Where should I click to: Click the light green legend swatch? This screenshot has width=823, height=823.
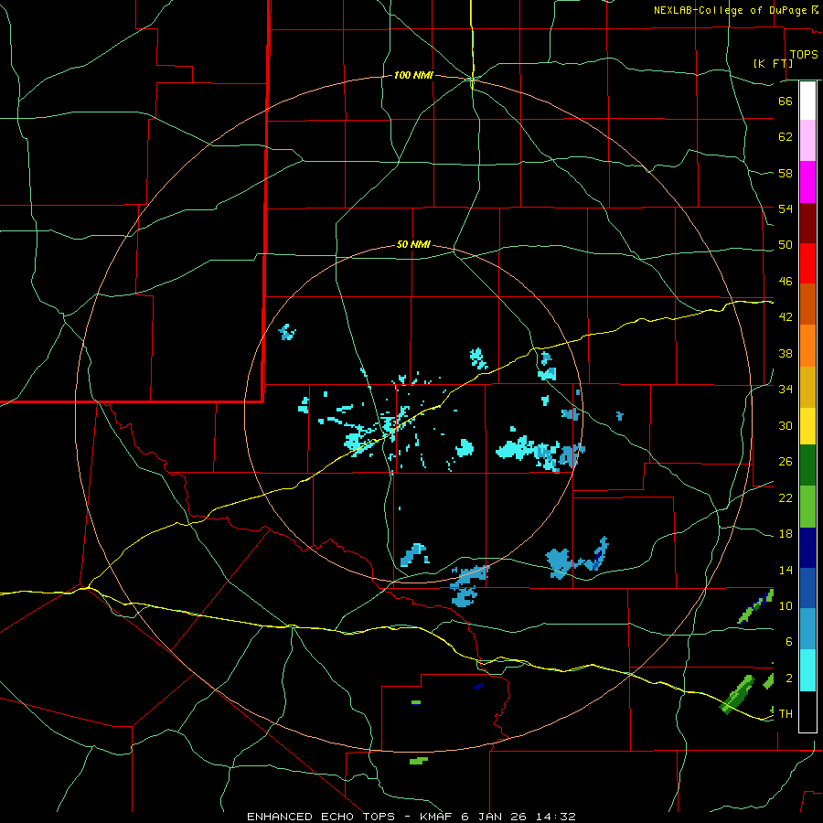pos(807,507)
